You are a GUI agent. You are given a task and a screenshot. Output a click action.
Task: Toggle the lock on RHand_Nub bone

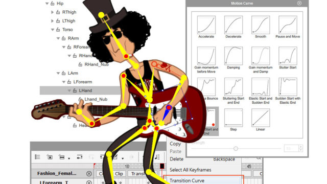pyautogui.click(x=81, y=64)
